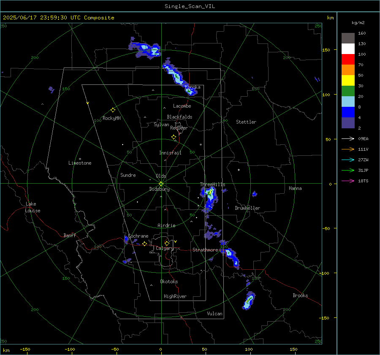Click the 150 tick on right axis
The height and width of the screenshot is (355, 380).
click(x=326, y=50)
